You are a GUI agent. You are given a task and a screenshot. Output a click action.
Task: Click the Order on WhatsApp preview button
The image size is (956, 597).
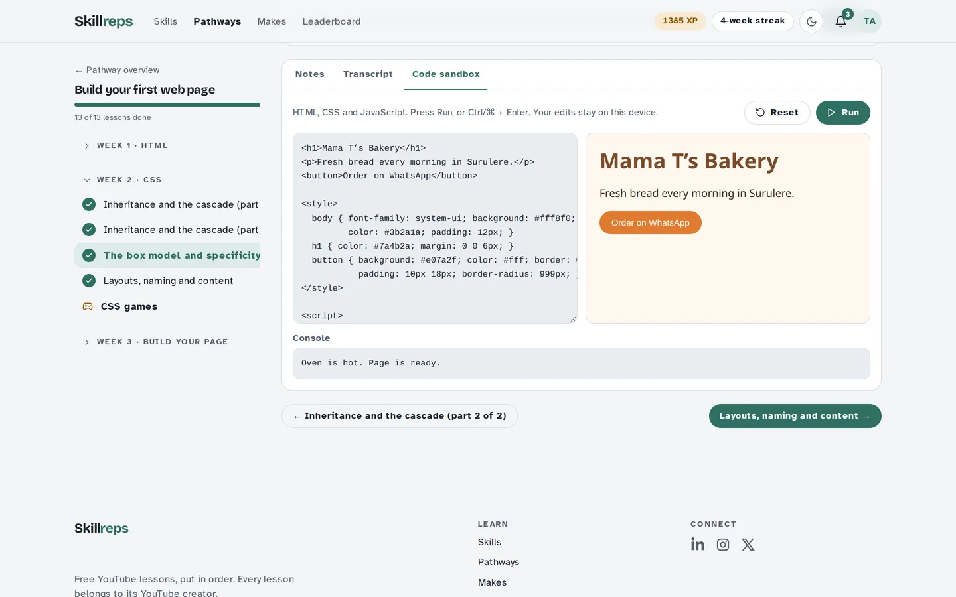pos(651,223)
